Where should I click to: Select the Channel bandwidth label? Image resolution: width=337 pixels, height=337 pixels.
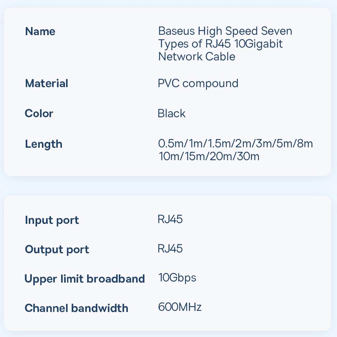pos(76,308)
